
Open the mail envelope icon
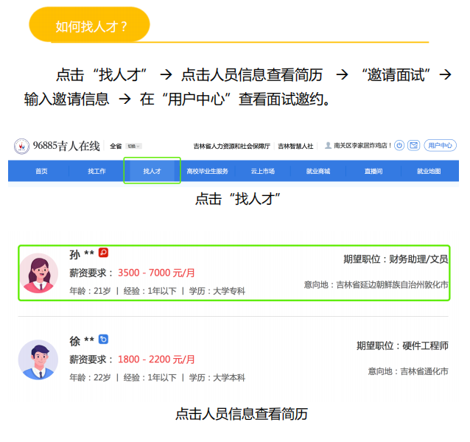(x=414, y=146)
